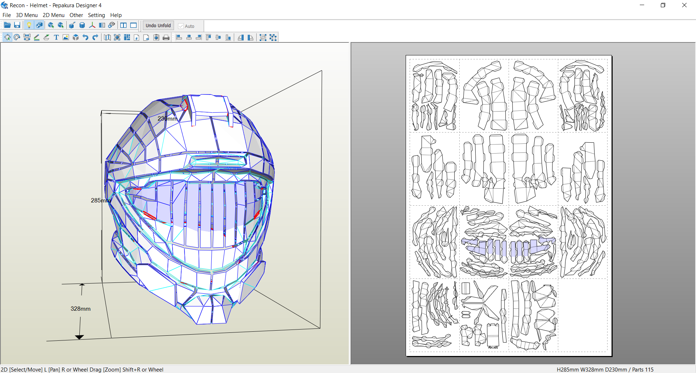Click the empty bottom-right page on the 2D sheet
This screenshot has height=373, width=696.
point(583,315)
